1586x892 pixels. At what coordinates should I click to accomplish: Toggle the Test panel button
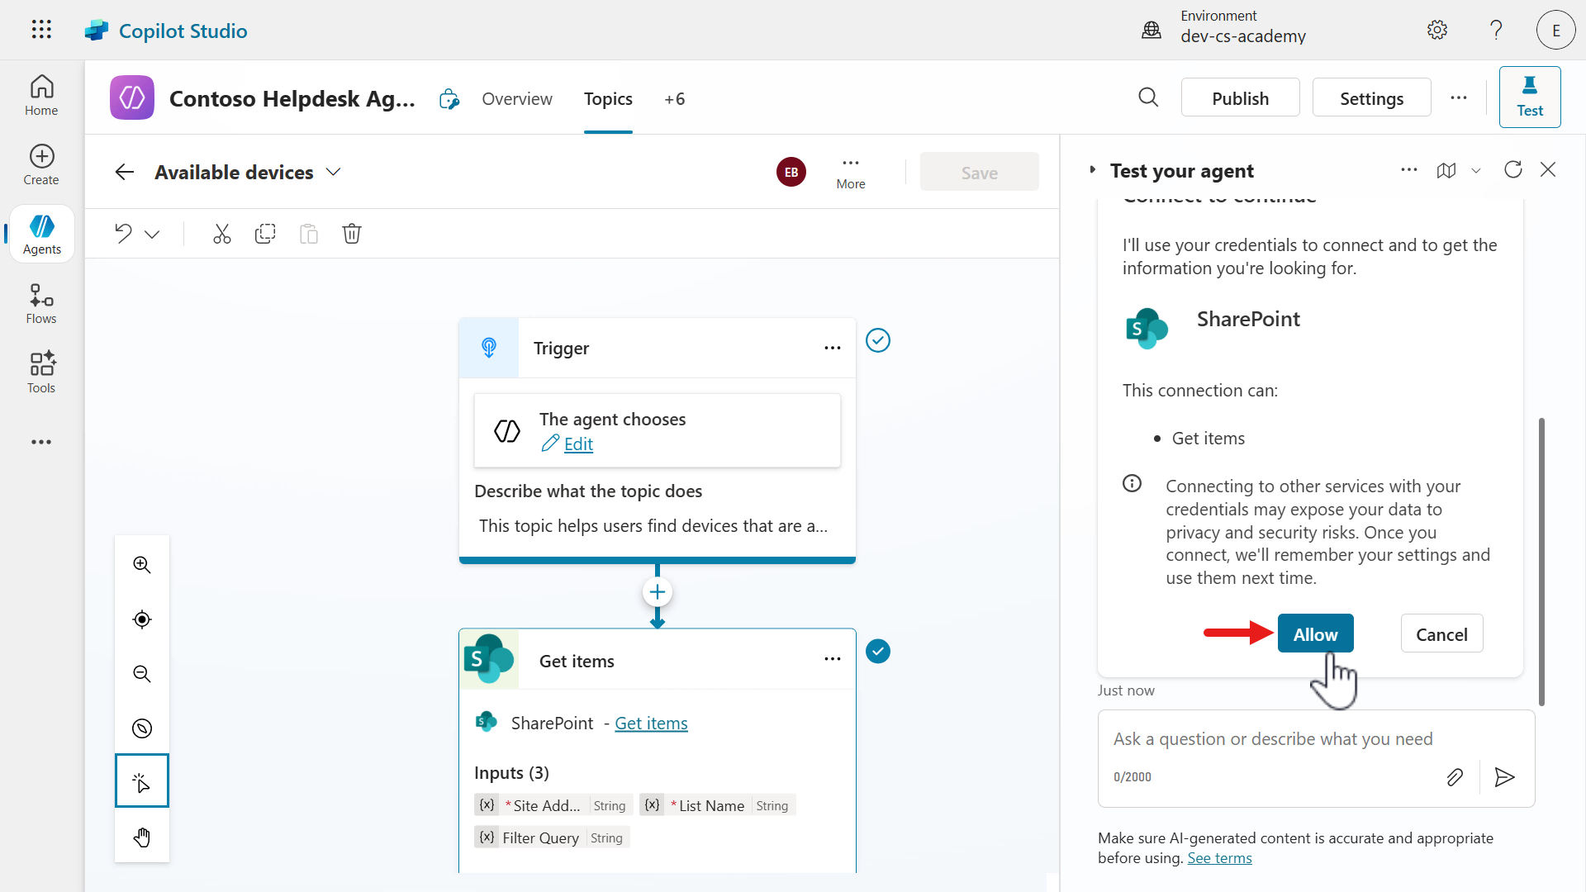[x=1529, y=97]
